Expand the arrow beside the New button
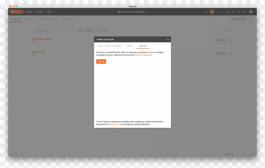265x168 pixels. pyautogui.click(x=22, y=12)
